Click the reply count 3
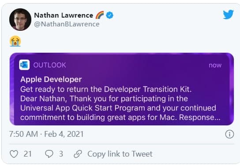The image size is (240, 168). (61, 154)
